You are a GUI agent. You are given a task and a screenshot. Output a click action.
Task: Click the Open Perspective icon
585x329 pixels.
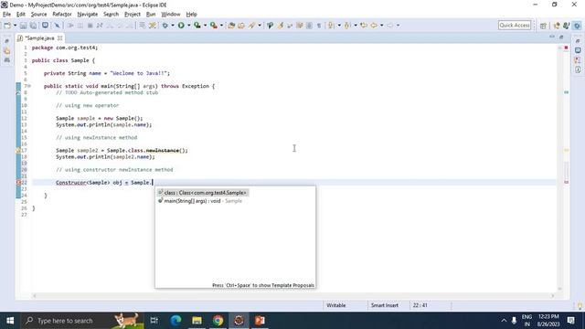point(543,26)
